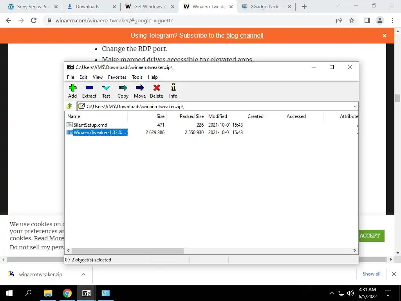The width and height of the screenshot is (401, 301).
Task: Show hidden system tray icons
Action: [331, 293]
